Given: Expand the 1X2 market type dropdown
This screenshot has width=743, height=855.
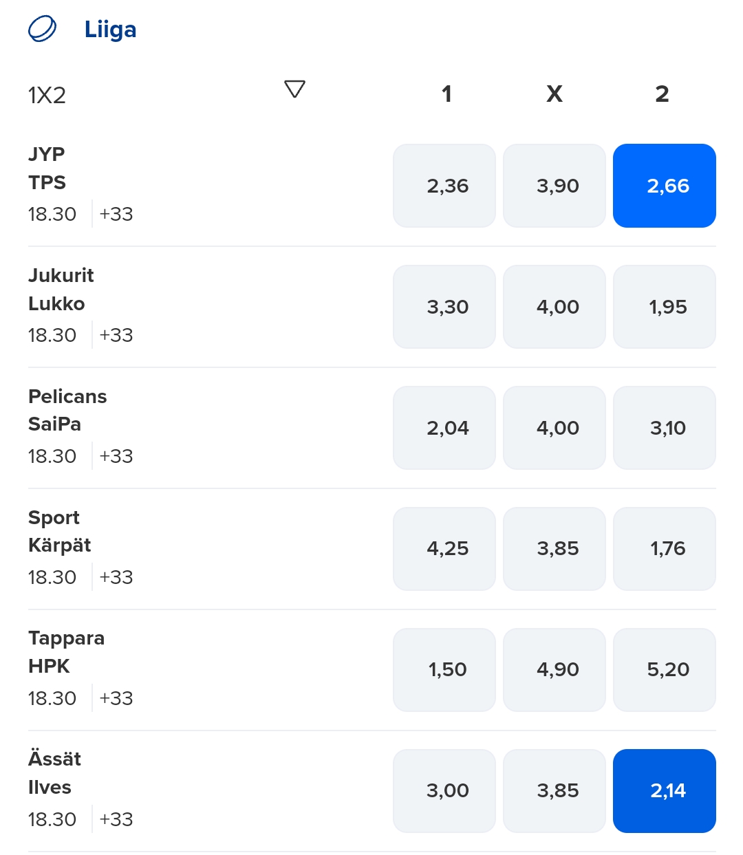Looking at the screenshot, I should tap(294, 89).
